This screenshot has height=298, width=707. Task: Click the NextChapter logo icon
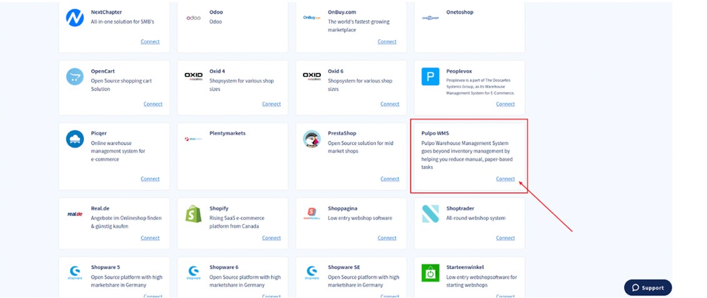[75, 18]
